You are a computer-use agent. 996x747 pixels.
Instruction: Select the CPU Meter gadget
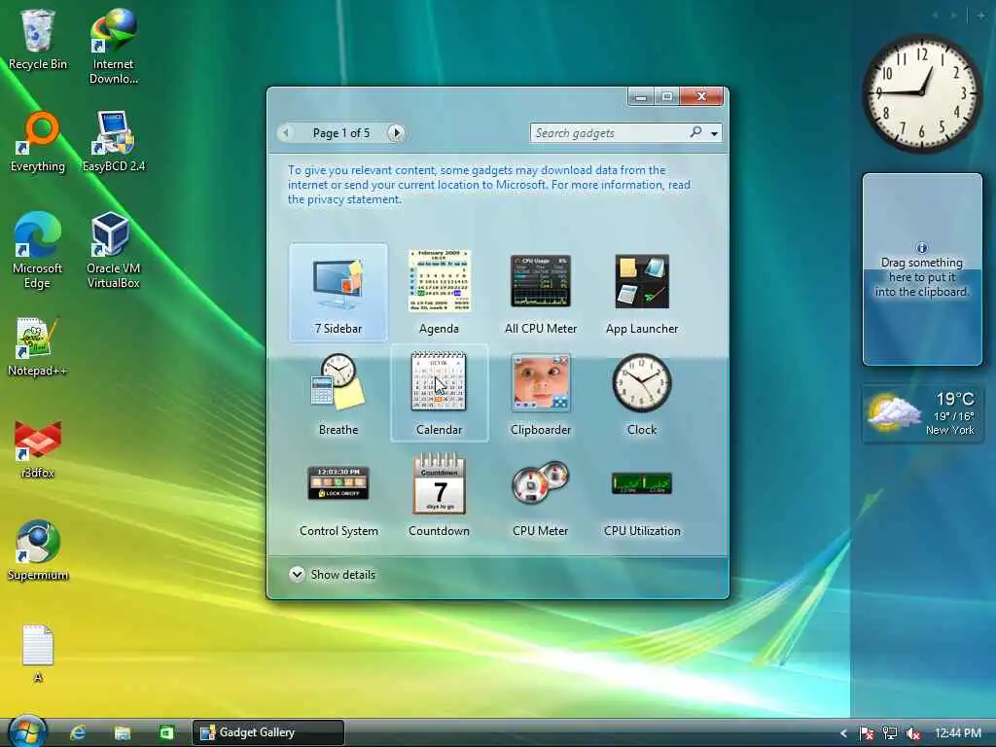coord(541,495)
